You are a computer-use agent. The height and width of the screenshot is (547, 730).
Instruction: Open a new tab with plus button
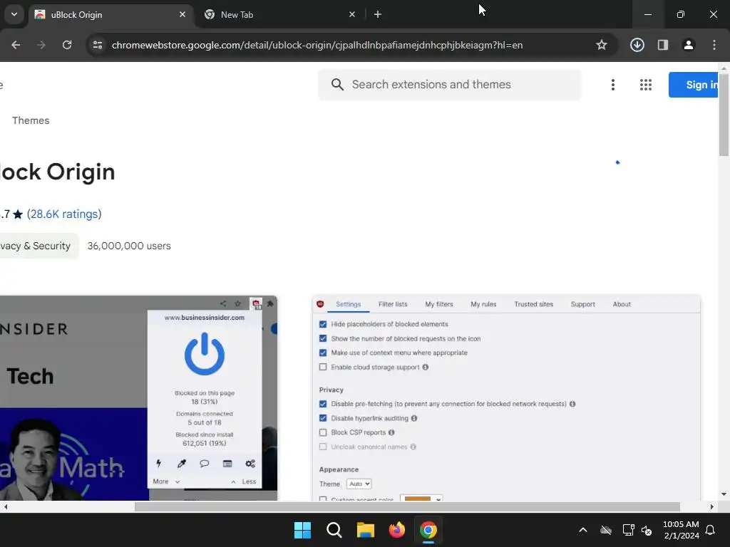coord(378,14)
